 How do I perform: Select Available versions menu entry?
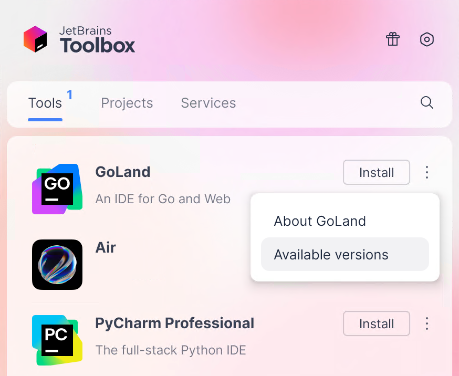click(x=331, y=254)
